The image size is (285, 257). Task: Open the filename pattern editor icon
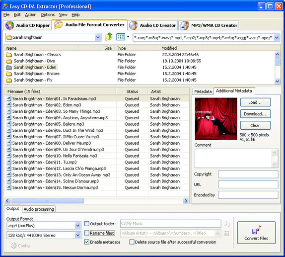pyautogui.click(x=226, y=234)
